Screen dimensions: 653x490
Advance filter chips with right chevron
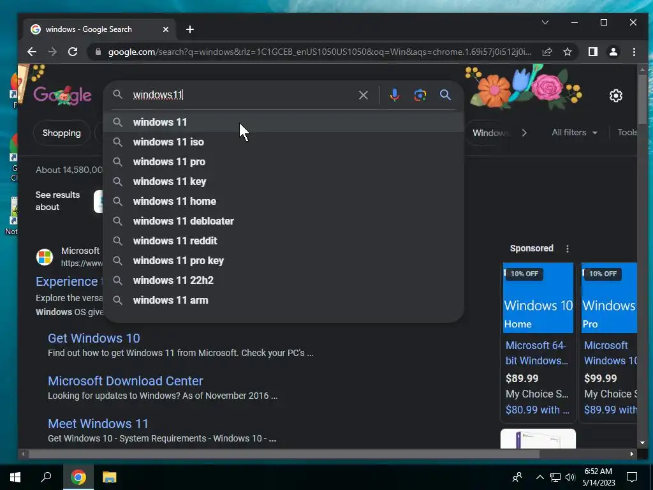524,133
